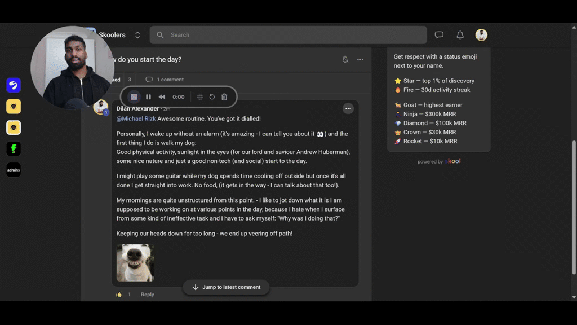Toggle post notifications bell icon

[345, 59]
